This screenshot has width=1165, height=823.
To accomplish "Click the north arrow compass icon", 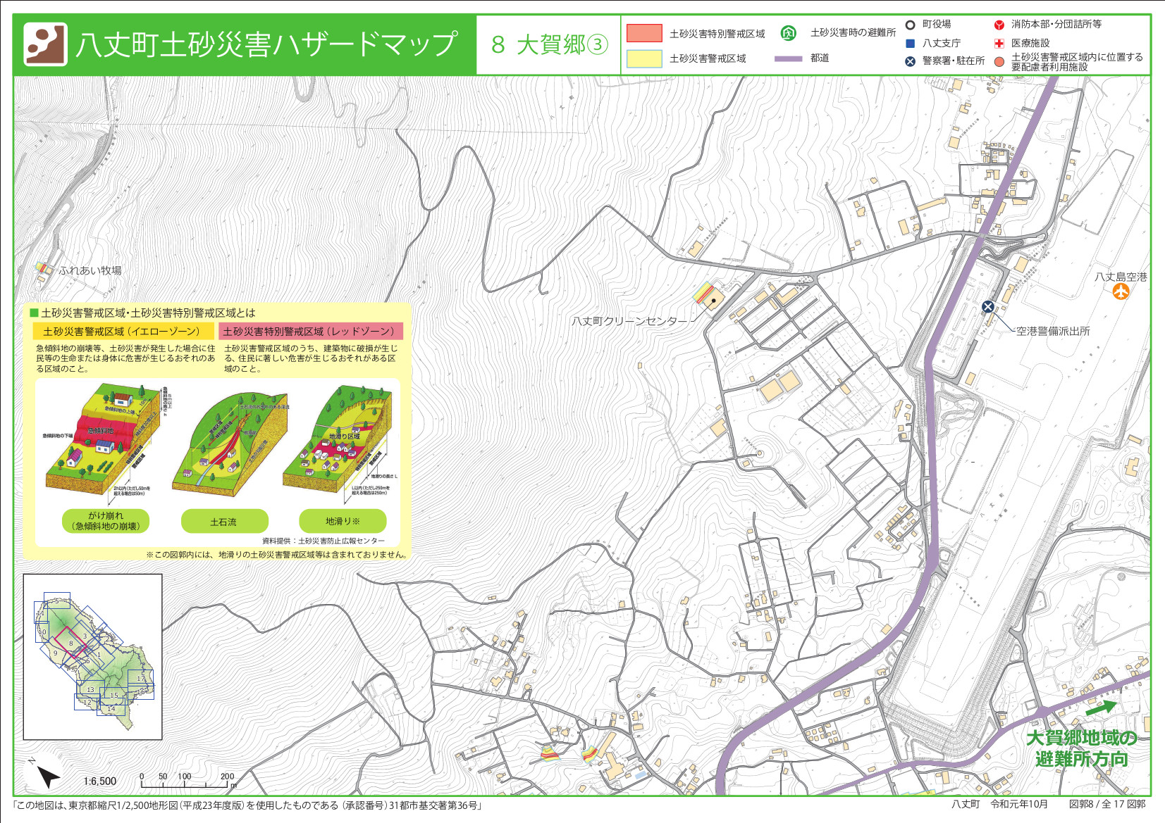I will tap(47, 776).
